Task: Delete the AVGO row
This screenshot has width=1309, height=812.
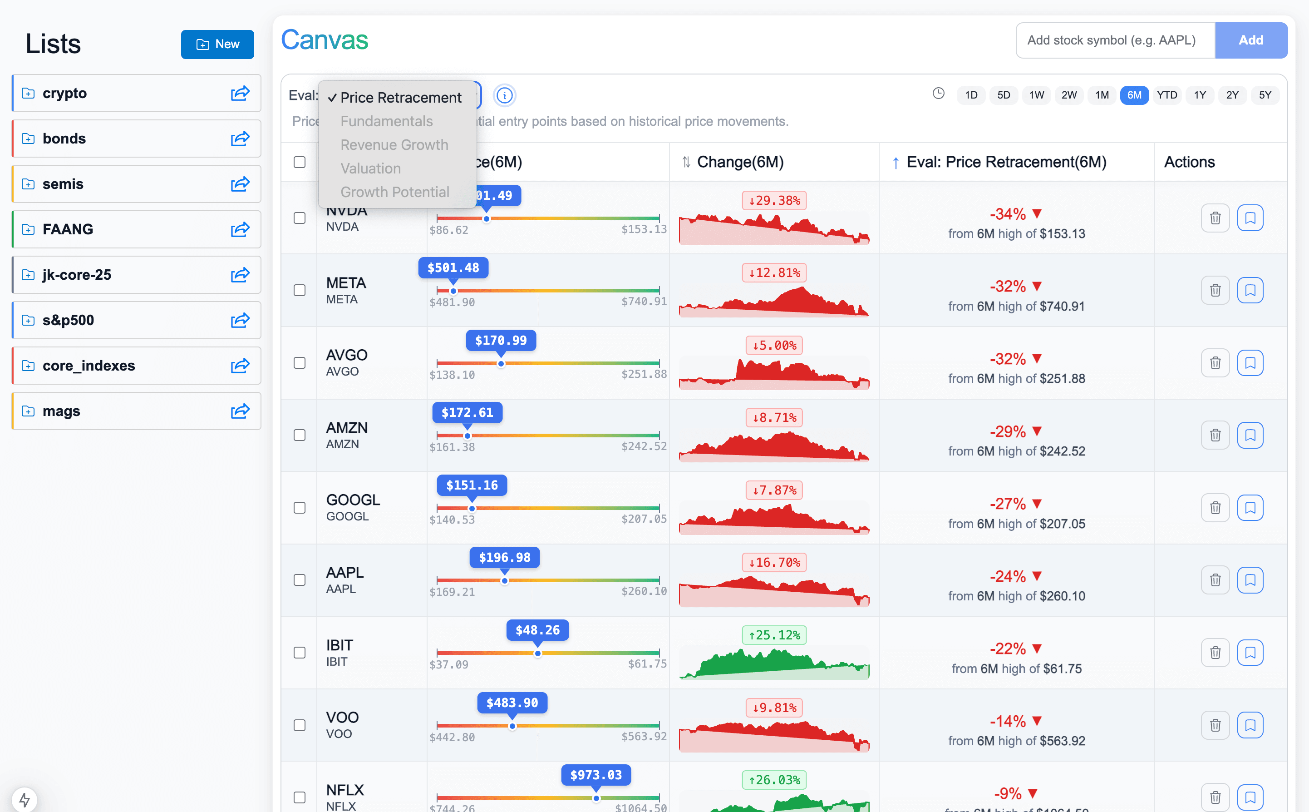Action: pyautogui.click(x=1215, y=363)
